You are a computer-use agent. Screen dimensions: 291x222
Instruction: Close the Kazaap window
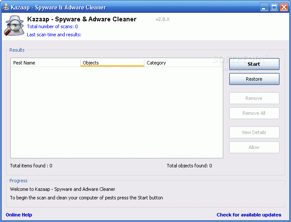tap(284, 7)
